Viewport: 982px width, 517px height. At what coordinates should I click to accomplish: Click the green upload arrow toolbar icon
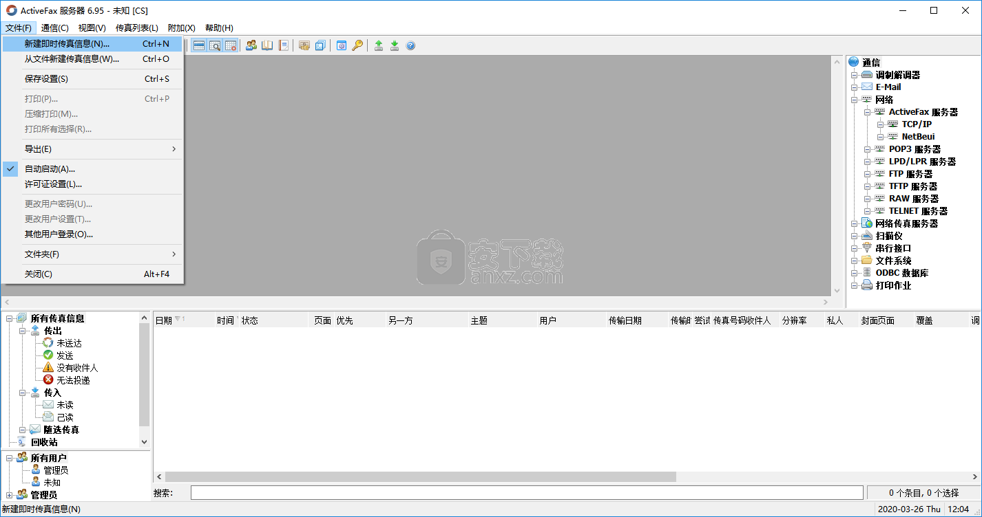tap(379, 45)
